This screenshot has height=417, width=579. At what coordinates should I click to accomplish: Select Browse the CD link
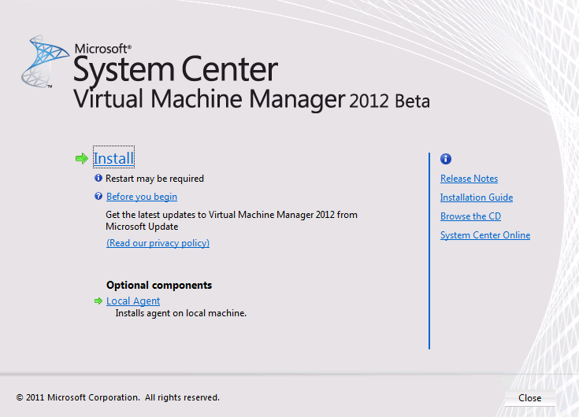pos(470,216)
